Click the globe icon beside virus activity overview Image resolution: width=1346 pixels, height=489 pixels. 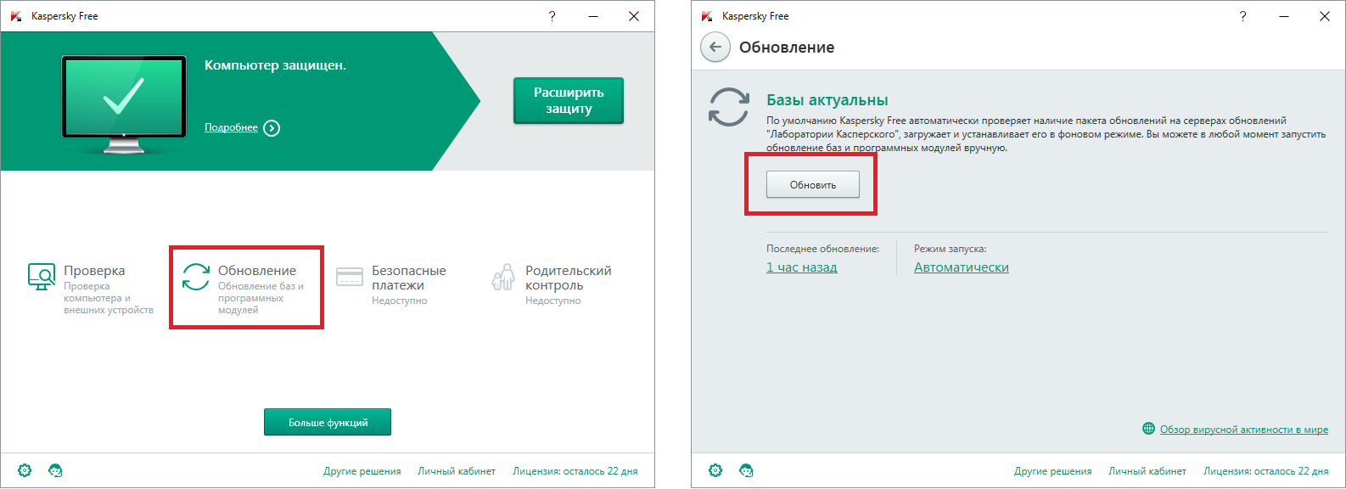click(1148, 429)
